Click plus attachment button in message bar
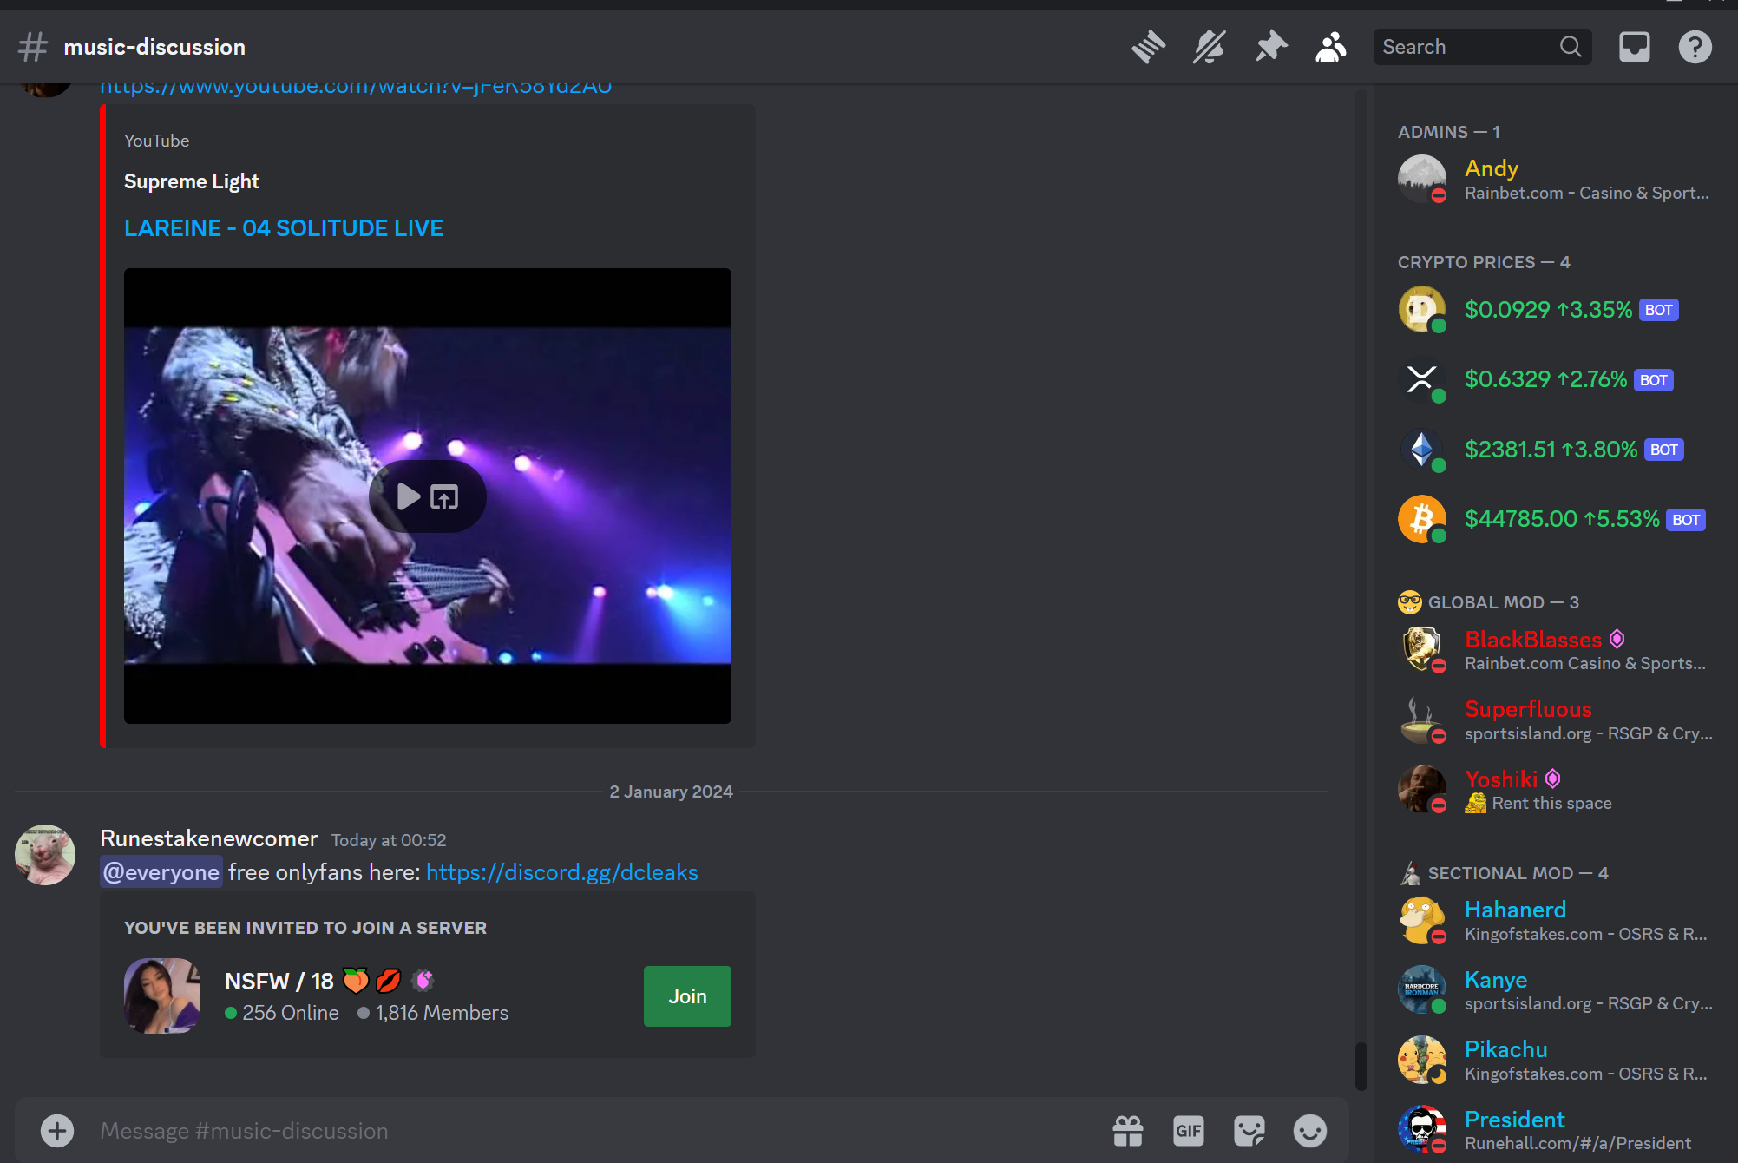 (57, 1130)
